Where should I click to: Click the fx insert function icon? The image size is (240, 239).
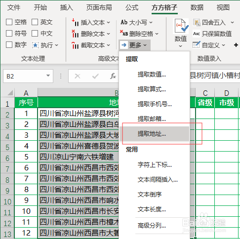point(113,76)
